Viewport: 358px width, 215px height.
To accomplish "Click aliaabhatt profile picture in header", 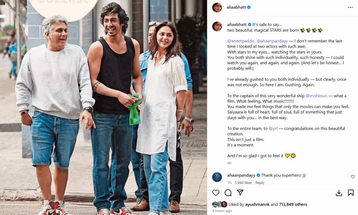I will pyautogui.click(x=217, y=8).
